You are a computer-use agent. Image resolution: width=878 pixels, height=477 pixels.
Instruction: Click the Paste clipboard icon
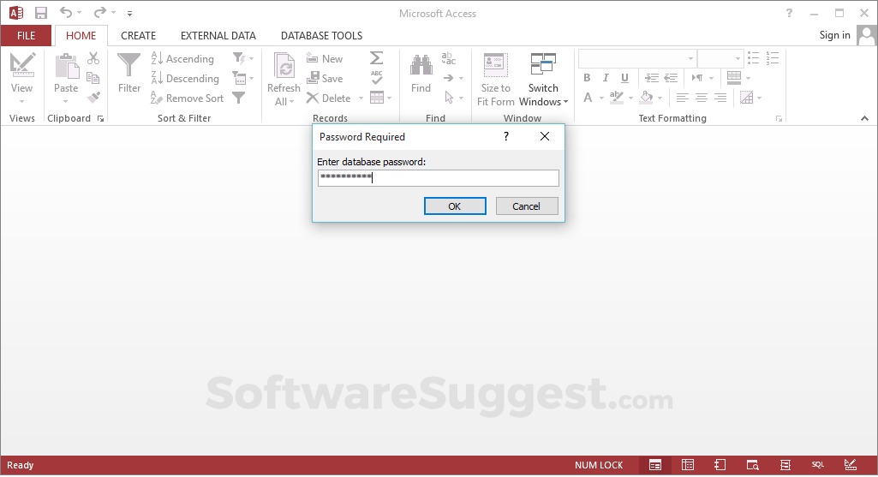67,66
